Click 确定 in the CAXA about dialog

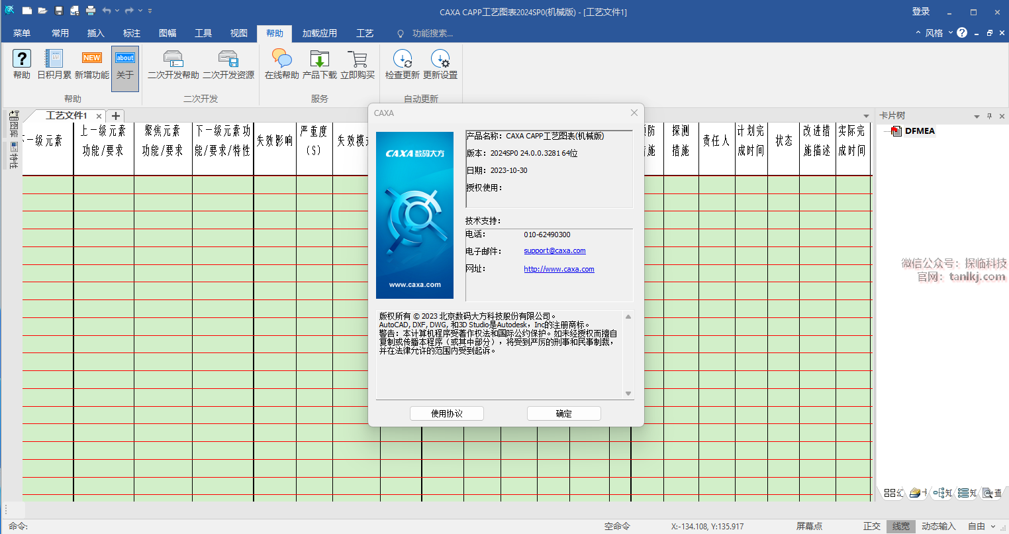click(x=563, y=413)
